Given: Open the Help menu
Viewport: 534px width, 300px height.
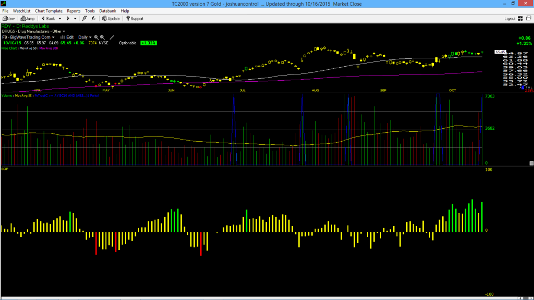Looking at the screenshot, I should click(x=125, y=11).
